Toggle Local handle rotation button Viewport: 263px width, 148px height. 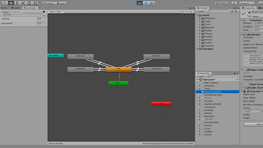pyautogui.click(x=60, y=3)
